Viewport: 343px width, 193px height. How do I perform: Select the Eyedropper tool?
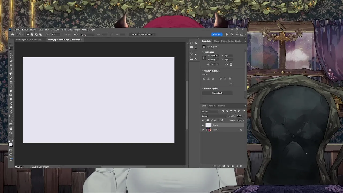11,69
